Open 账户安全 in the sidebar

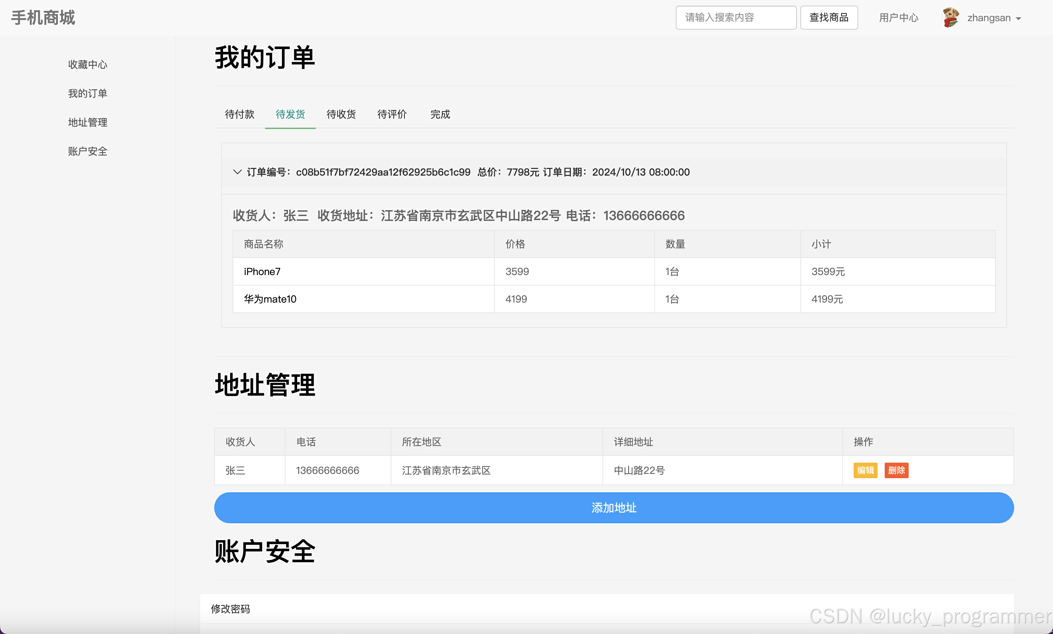[x=88, y=151]
